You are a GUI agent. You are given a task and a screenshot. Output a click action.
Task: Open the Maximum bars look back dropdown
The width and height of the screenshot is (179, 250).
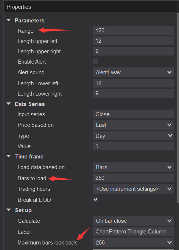pyautogui.click(x=133, y=243)
